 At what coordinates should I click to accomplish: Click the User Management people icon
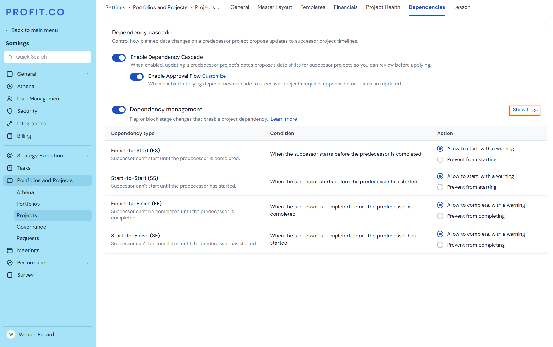point(10,99)
